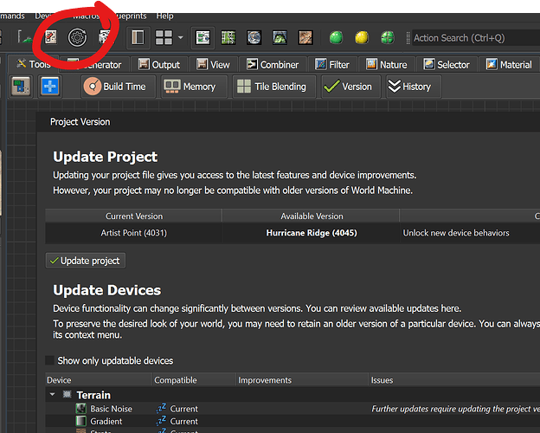
Task: Open the Build Time tool
Action: 119,87
